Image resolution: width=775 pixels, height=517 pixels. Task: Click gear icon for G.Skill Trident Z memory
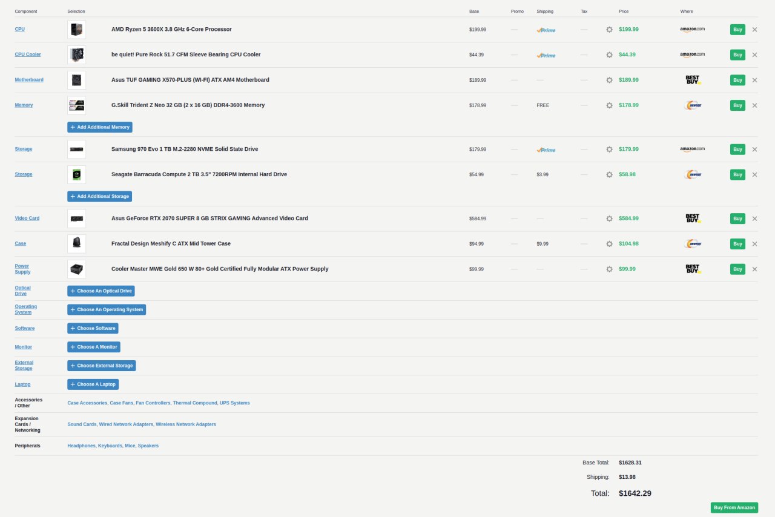click(609, 105)
